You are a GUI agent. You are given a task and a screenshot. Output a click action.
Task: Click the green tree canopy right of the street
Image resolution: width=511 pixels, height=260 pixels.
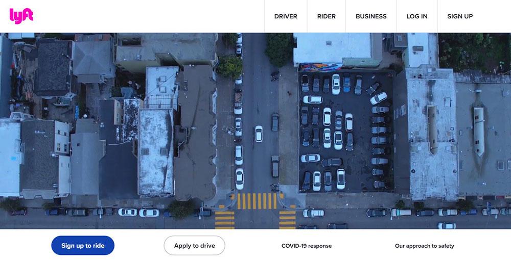coord(280,49)
